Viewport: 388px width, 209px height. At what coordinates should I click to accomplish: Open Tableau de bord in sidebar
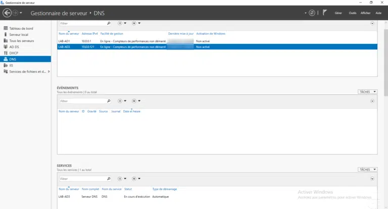(21, 28)
